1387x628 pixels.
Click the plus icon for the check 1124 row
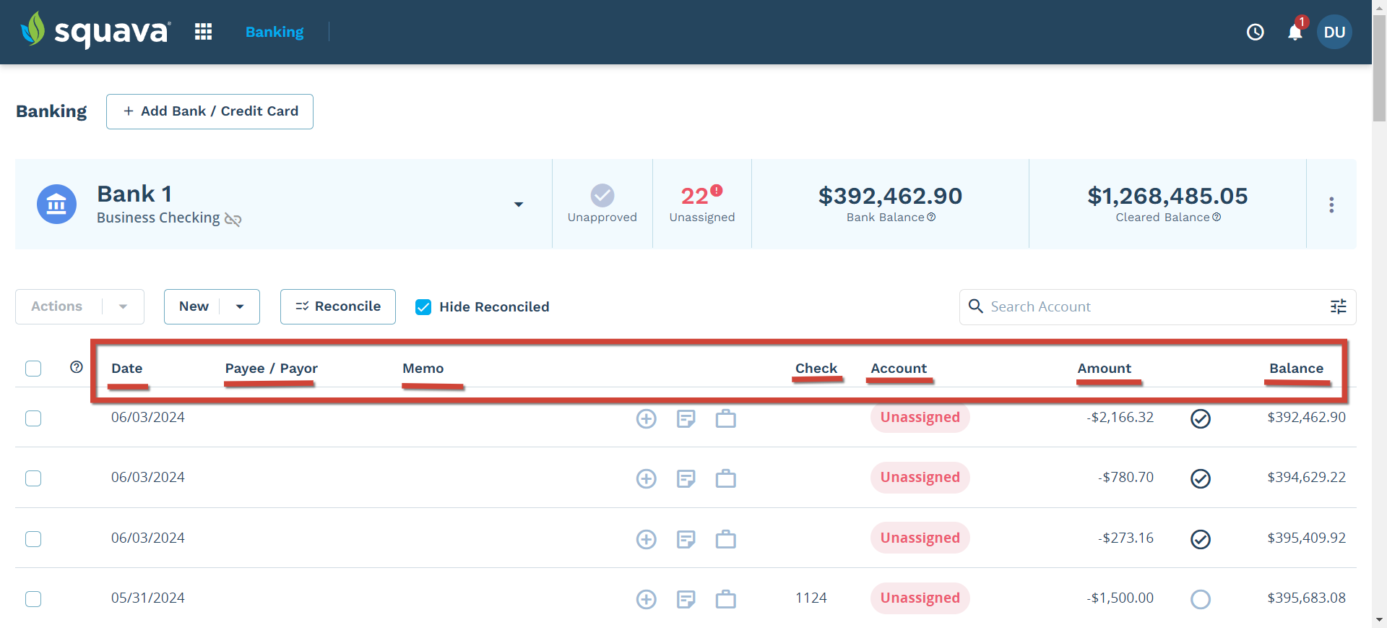tap(647, 599)
